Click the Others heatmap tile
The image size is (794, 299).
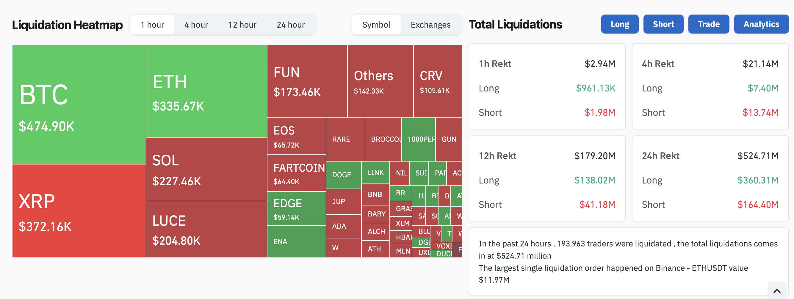click(380, 81)
